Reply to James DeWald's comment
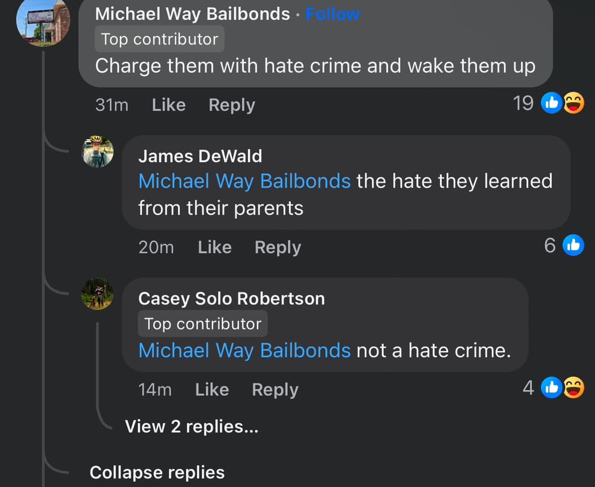Image resolution: width=595 pixels, height=487 pixels. tap(278, 247)
